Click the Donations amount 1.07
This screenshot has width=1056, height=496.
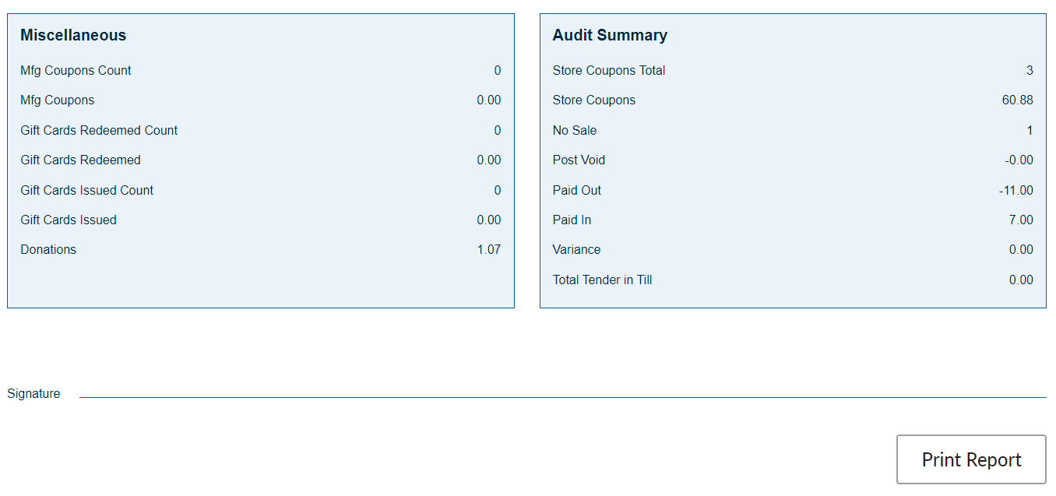[488, 249]
